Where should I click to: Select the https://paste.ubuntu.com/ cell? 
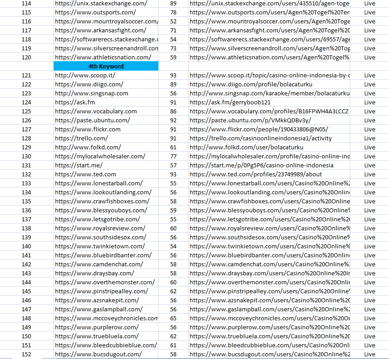coord(106,120)
